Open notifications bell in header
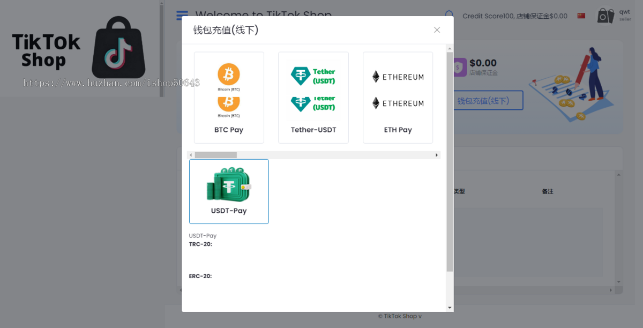 [449, 15]
